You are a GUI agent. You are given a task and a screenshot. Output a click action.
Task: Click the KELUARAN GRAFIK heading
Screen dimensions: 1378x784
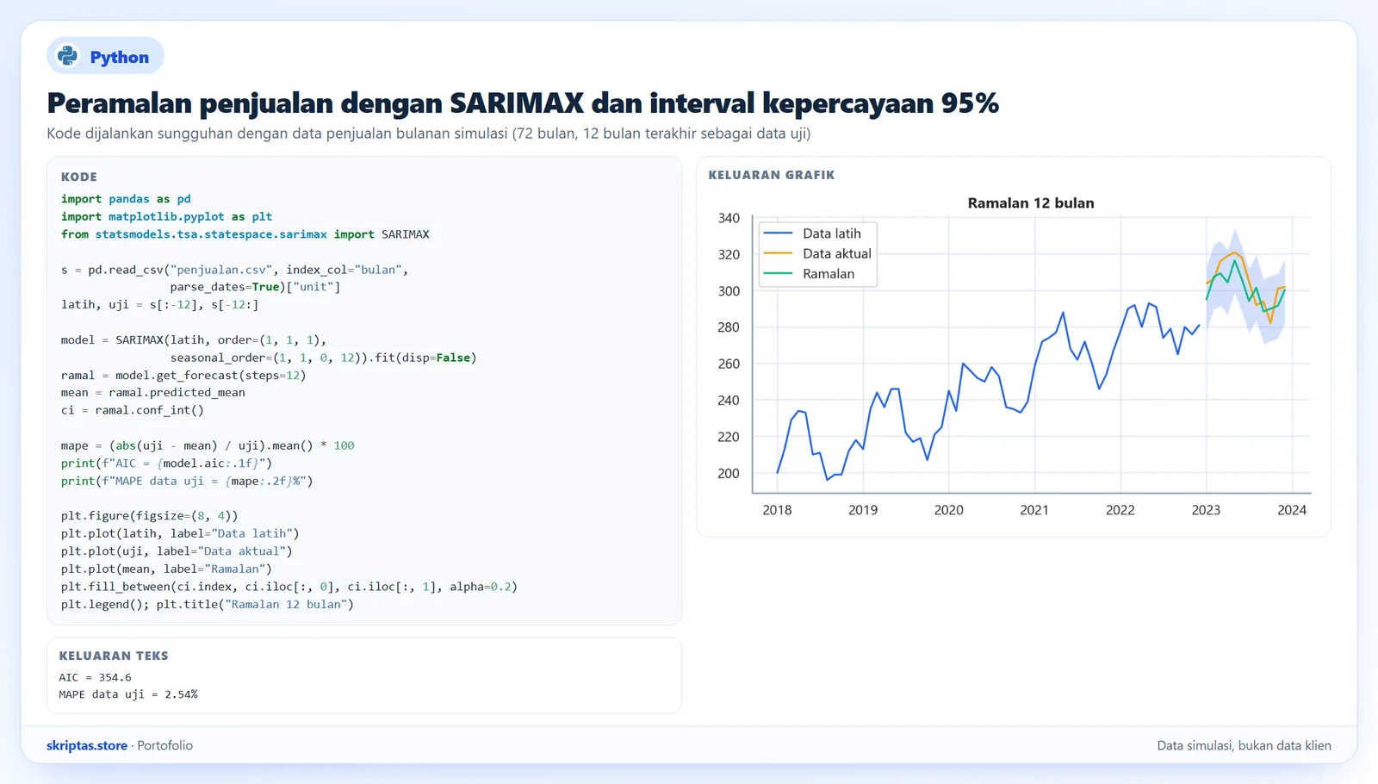pos(772,175)
